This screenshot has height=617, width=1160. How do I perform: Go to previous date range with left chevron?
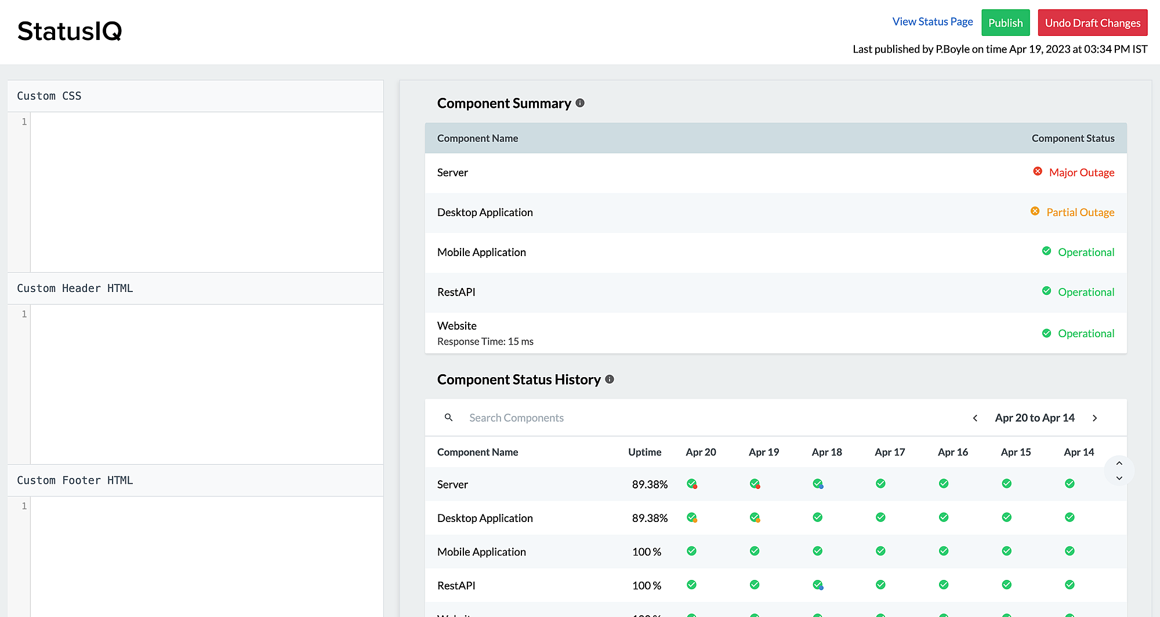click(975, 418)
